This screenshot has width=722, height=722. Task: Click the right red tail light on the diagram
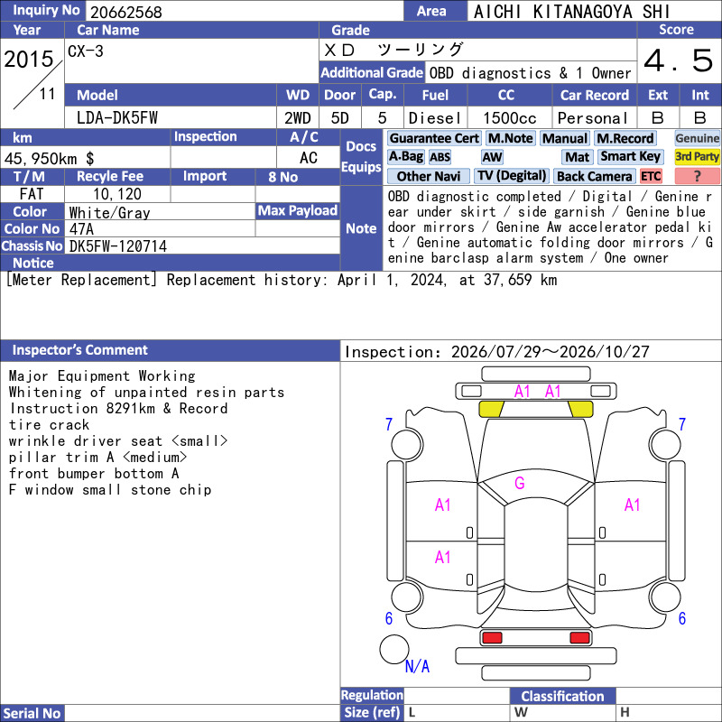point(579,638)
